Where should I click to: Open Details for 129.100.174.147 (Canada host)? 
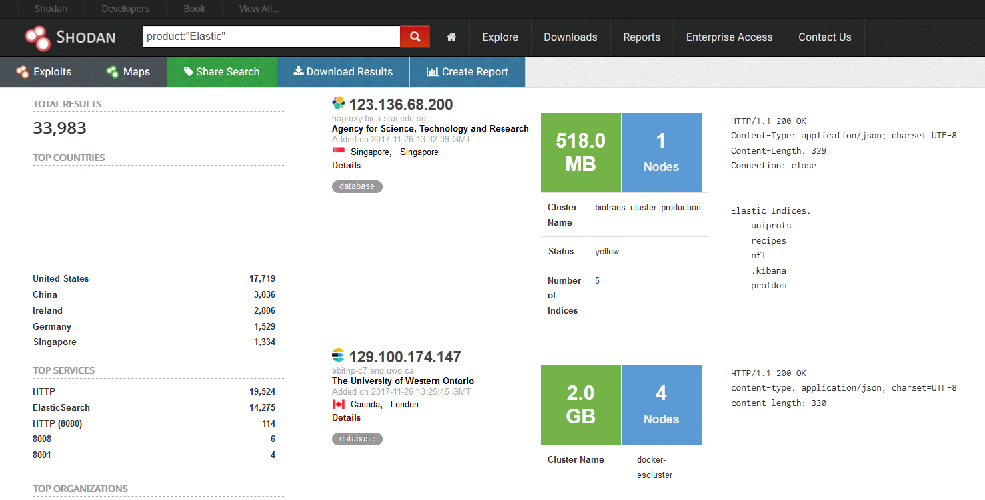pos(346,417)
